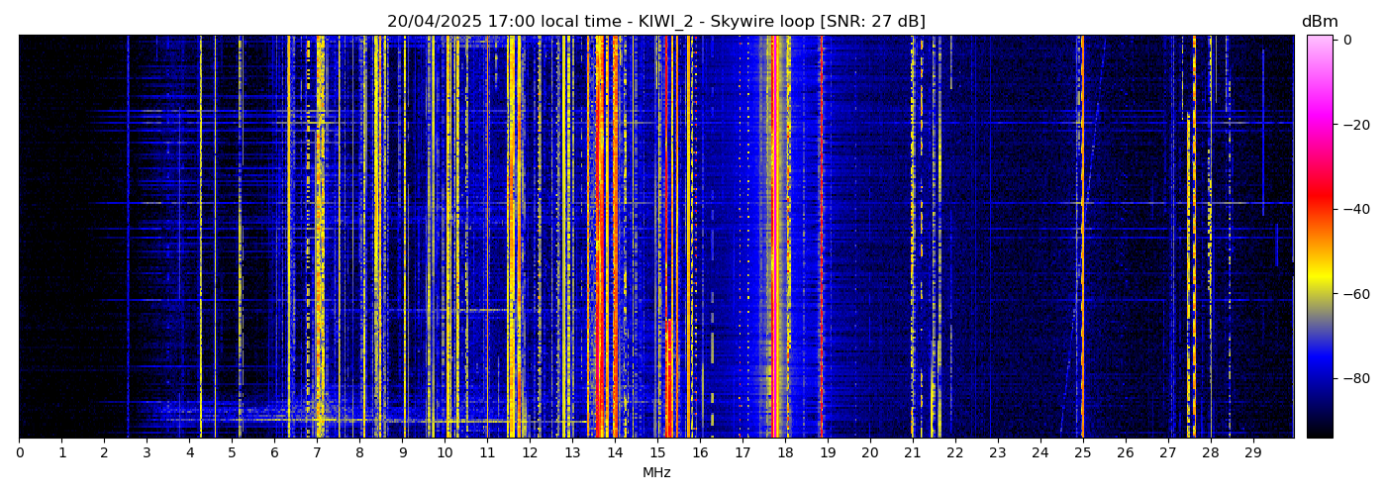Screen dimensions: 1386x495
Task: Click the 0 tick label on frequency axis
Action: click(x=19, y=452)
